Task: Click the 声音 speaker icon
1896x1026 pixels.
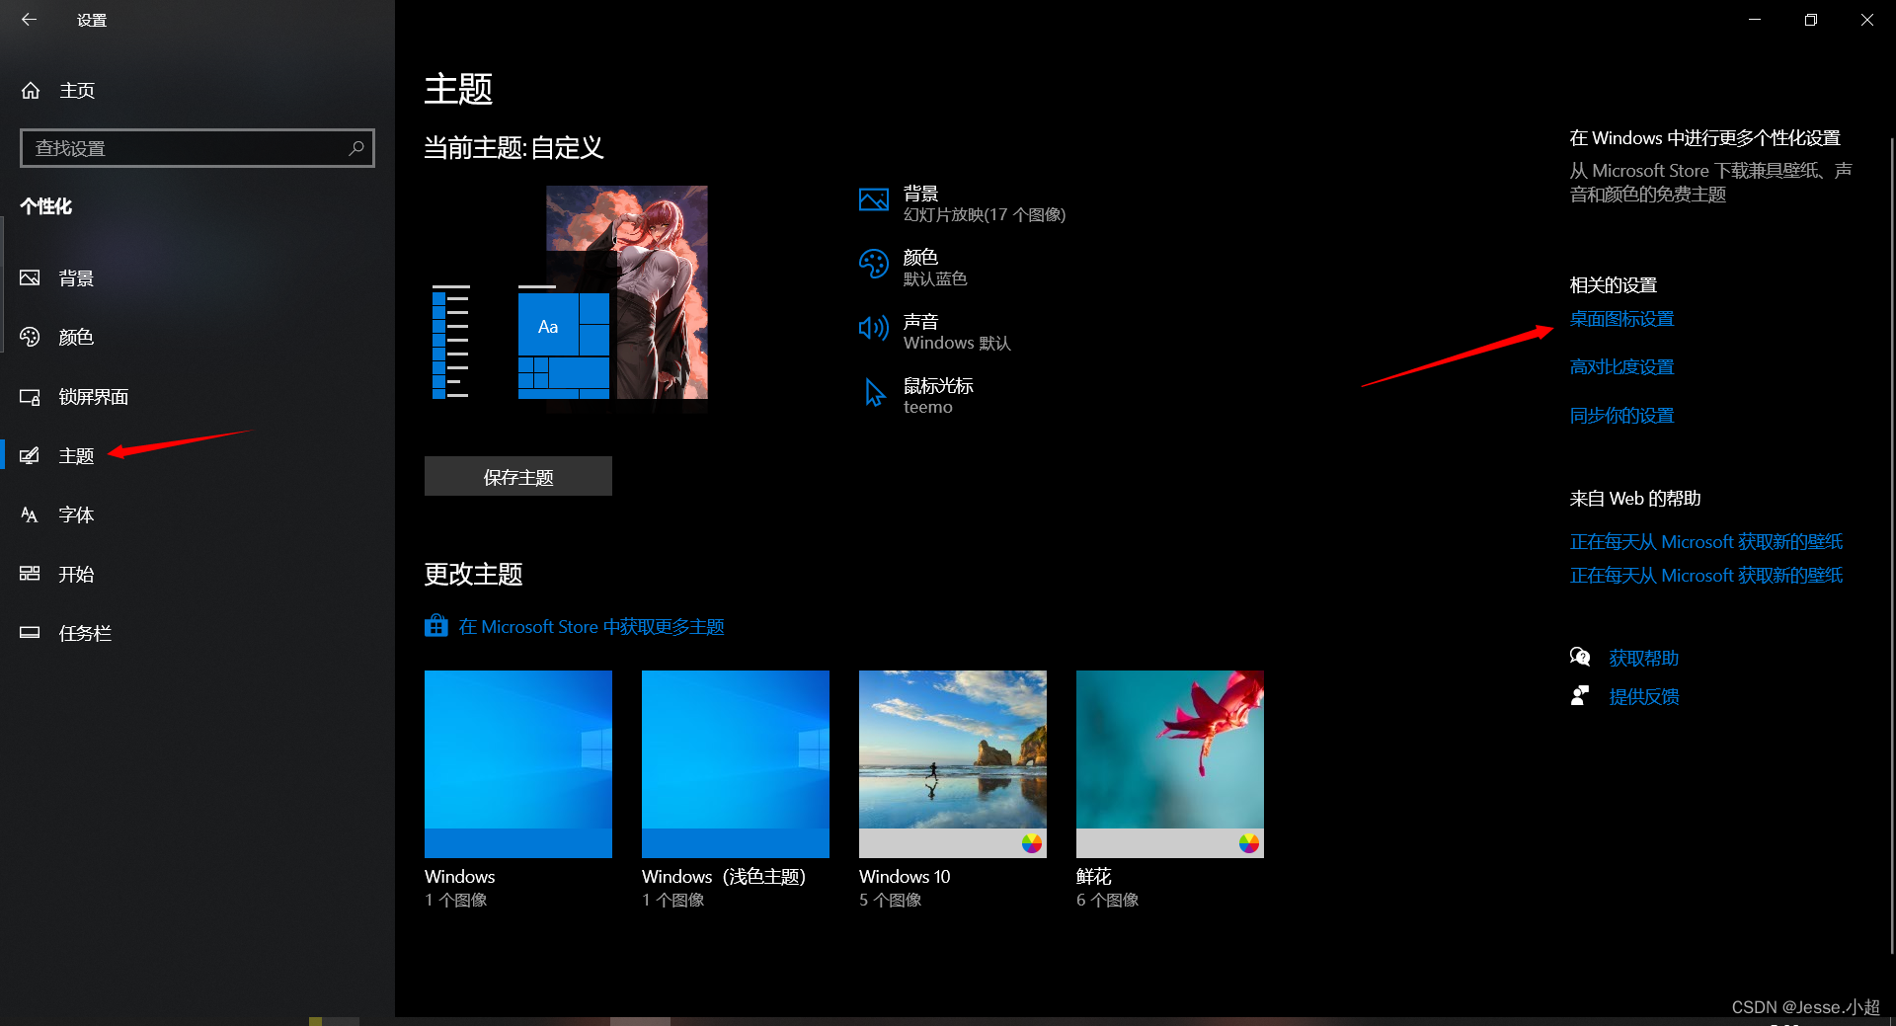Action: point(874,328)
